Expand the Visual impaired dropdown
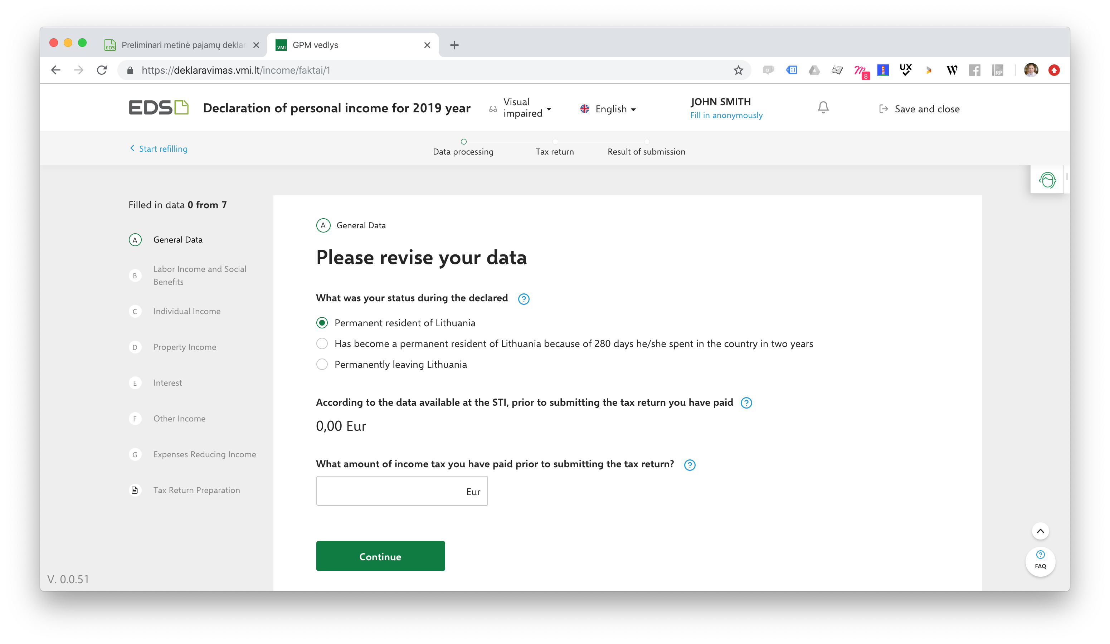Viewport: 1110px width, 644px height. (x=527, y=108)
